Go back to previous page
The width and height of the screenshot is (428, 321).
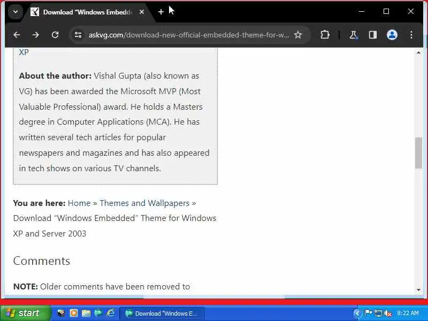17,35
